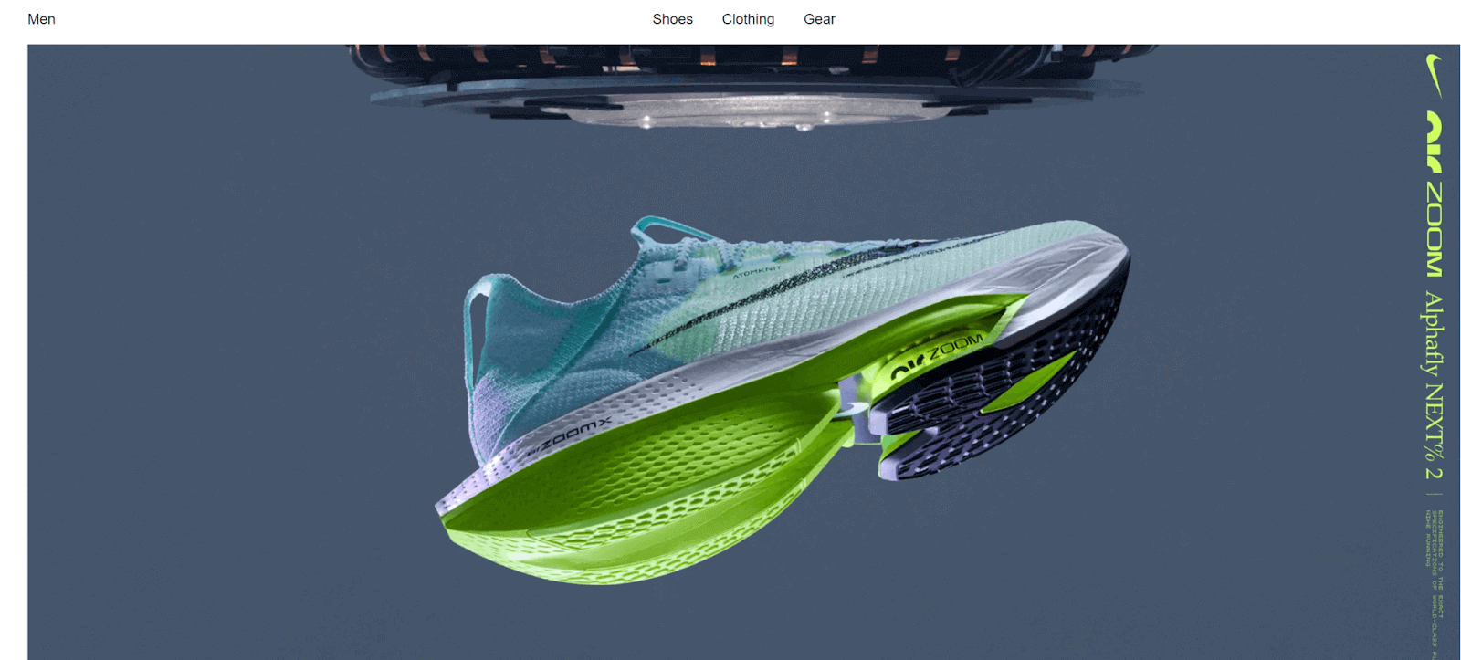This screenshot has height=660, width=1461.
Task: Click the Atomknit label on the shoe
Action: (x=756, y=271)
